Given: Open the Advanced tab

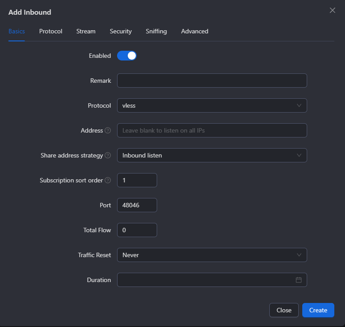Looking at the screenshot, I should coord(195,31).
